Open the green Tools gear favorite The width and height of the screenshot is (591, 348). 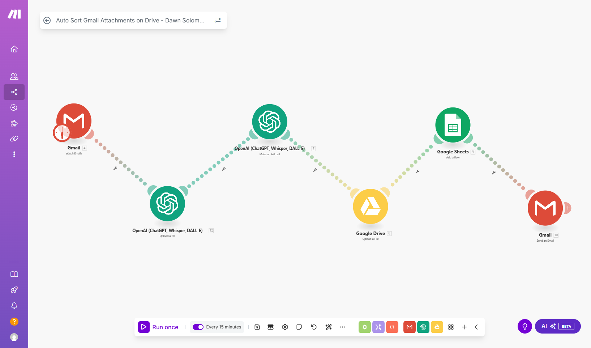click(x=365, y=327)
